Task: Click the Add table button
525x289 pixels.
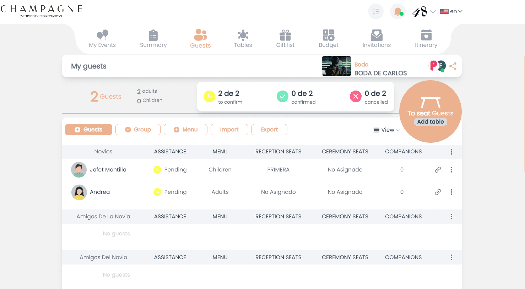Action: (x=430, y=121)
